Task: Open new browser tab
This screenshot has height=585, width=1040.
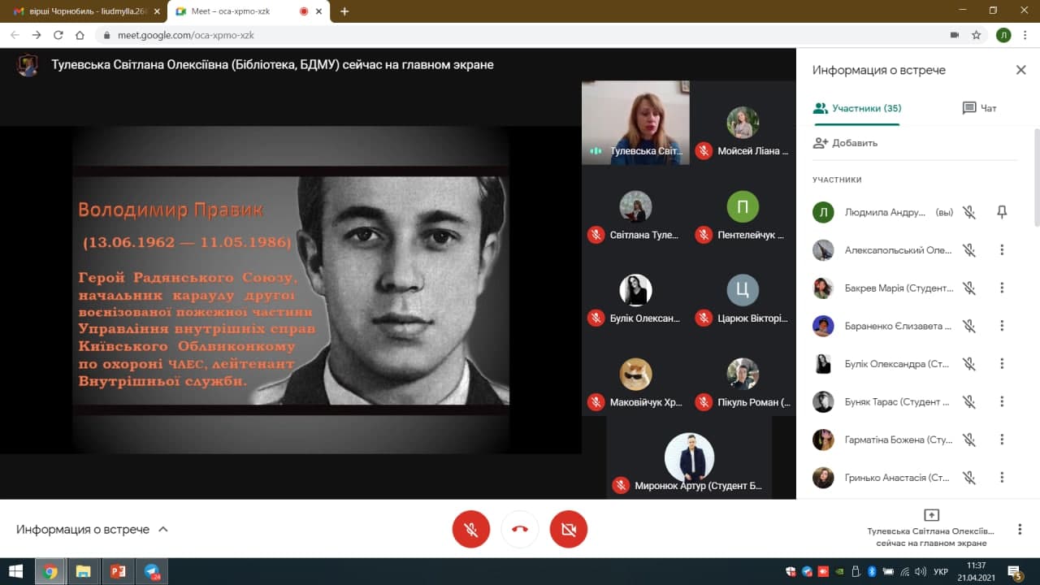Action: 344,11
